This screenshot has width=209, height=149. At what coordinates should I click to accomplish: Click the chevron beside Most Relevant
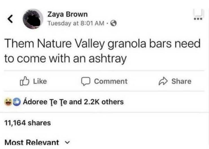[x=67, y=142]
